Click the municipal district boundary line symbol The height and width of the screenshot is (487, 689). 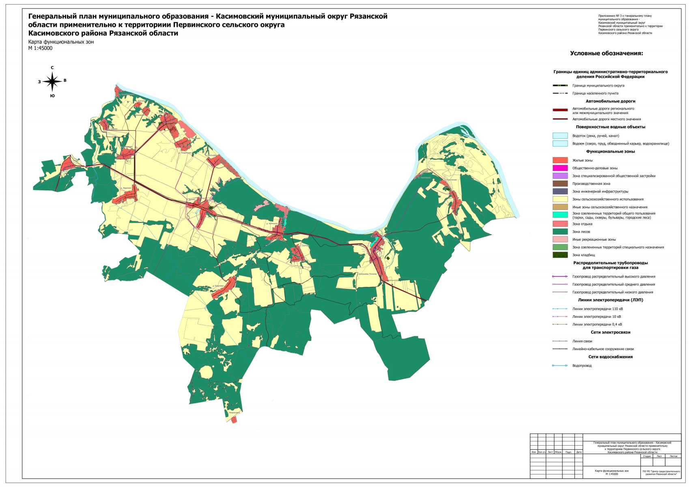point(560,86)
